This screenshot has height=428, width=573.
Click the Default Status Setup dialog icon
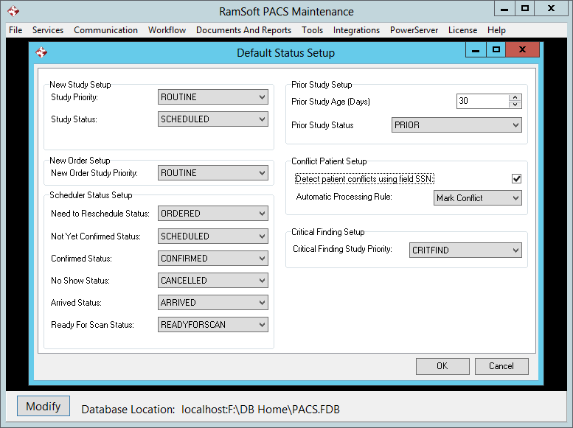(x=41, y=52)
